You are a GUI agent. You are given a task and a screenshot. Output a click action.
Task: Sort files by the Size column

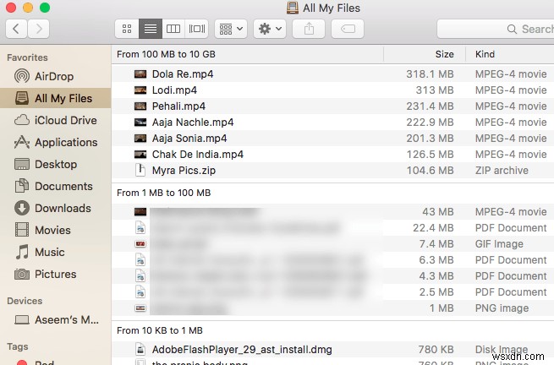[x=444, y=54]
